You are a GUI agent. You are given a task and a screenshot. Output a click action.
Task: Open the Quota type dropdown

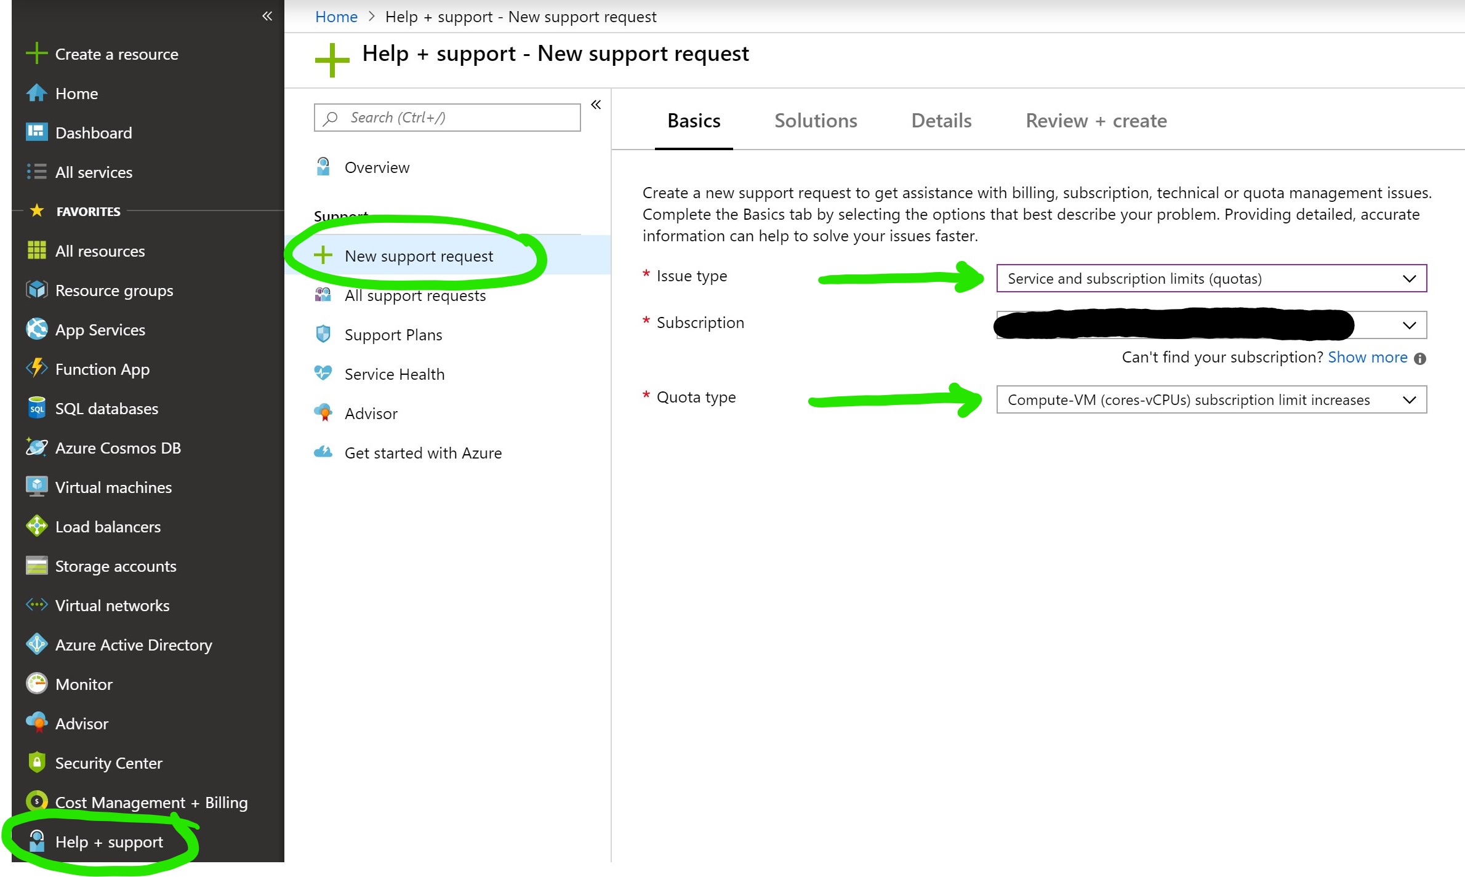point(1210,399)
